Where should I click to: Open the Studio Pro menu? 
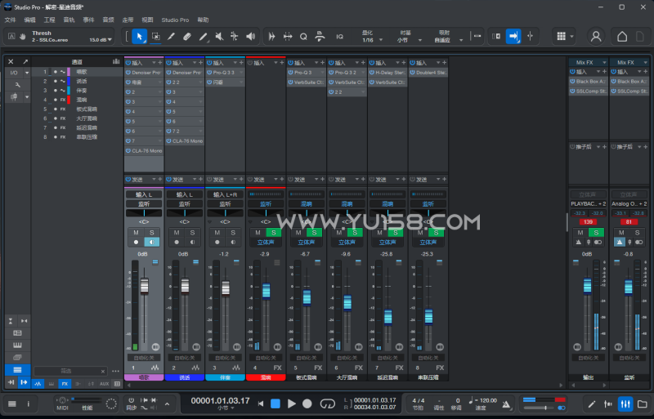pos(175,20)
